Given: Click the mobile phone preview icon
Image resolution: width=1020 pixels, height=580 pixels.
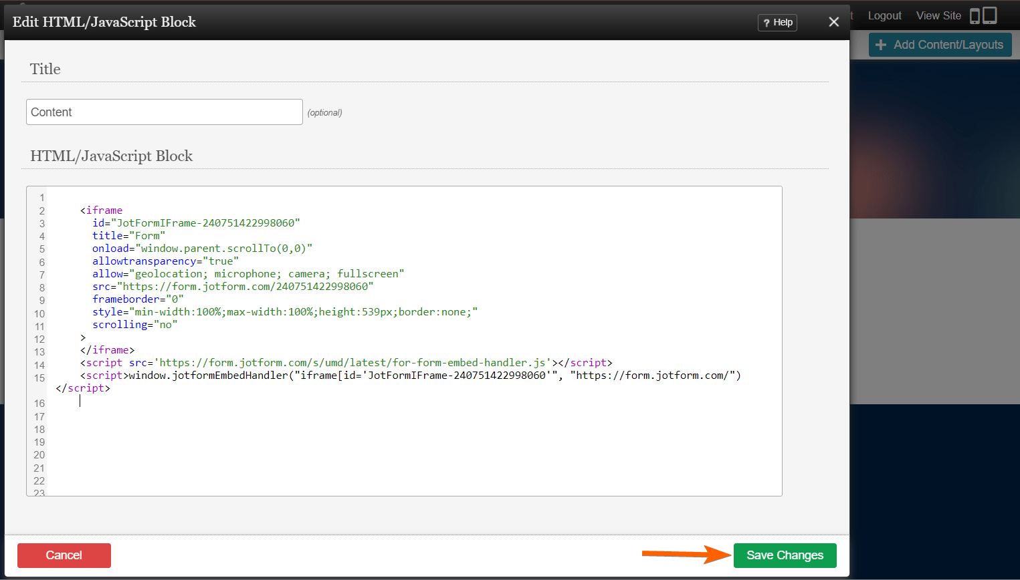Looking at the screenshot, I should pyautogui.click(x=973, y=15).
